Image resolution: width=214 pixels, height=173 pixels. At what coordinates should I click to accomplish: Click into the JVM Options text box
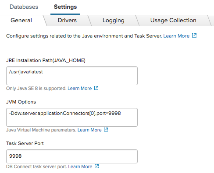72,117
